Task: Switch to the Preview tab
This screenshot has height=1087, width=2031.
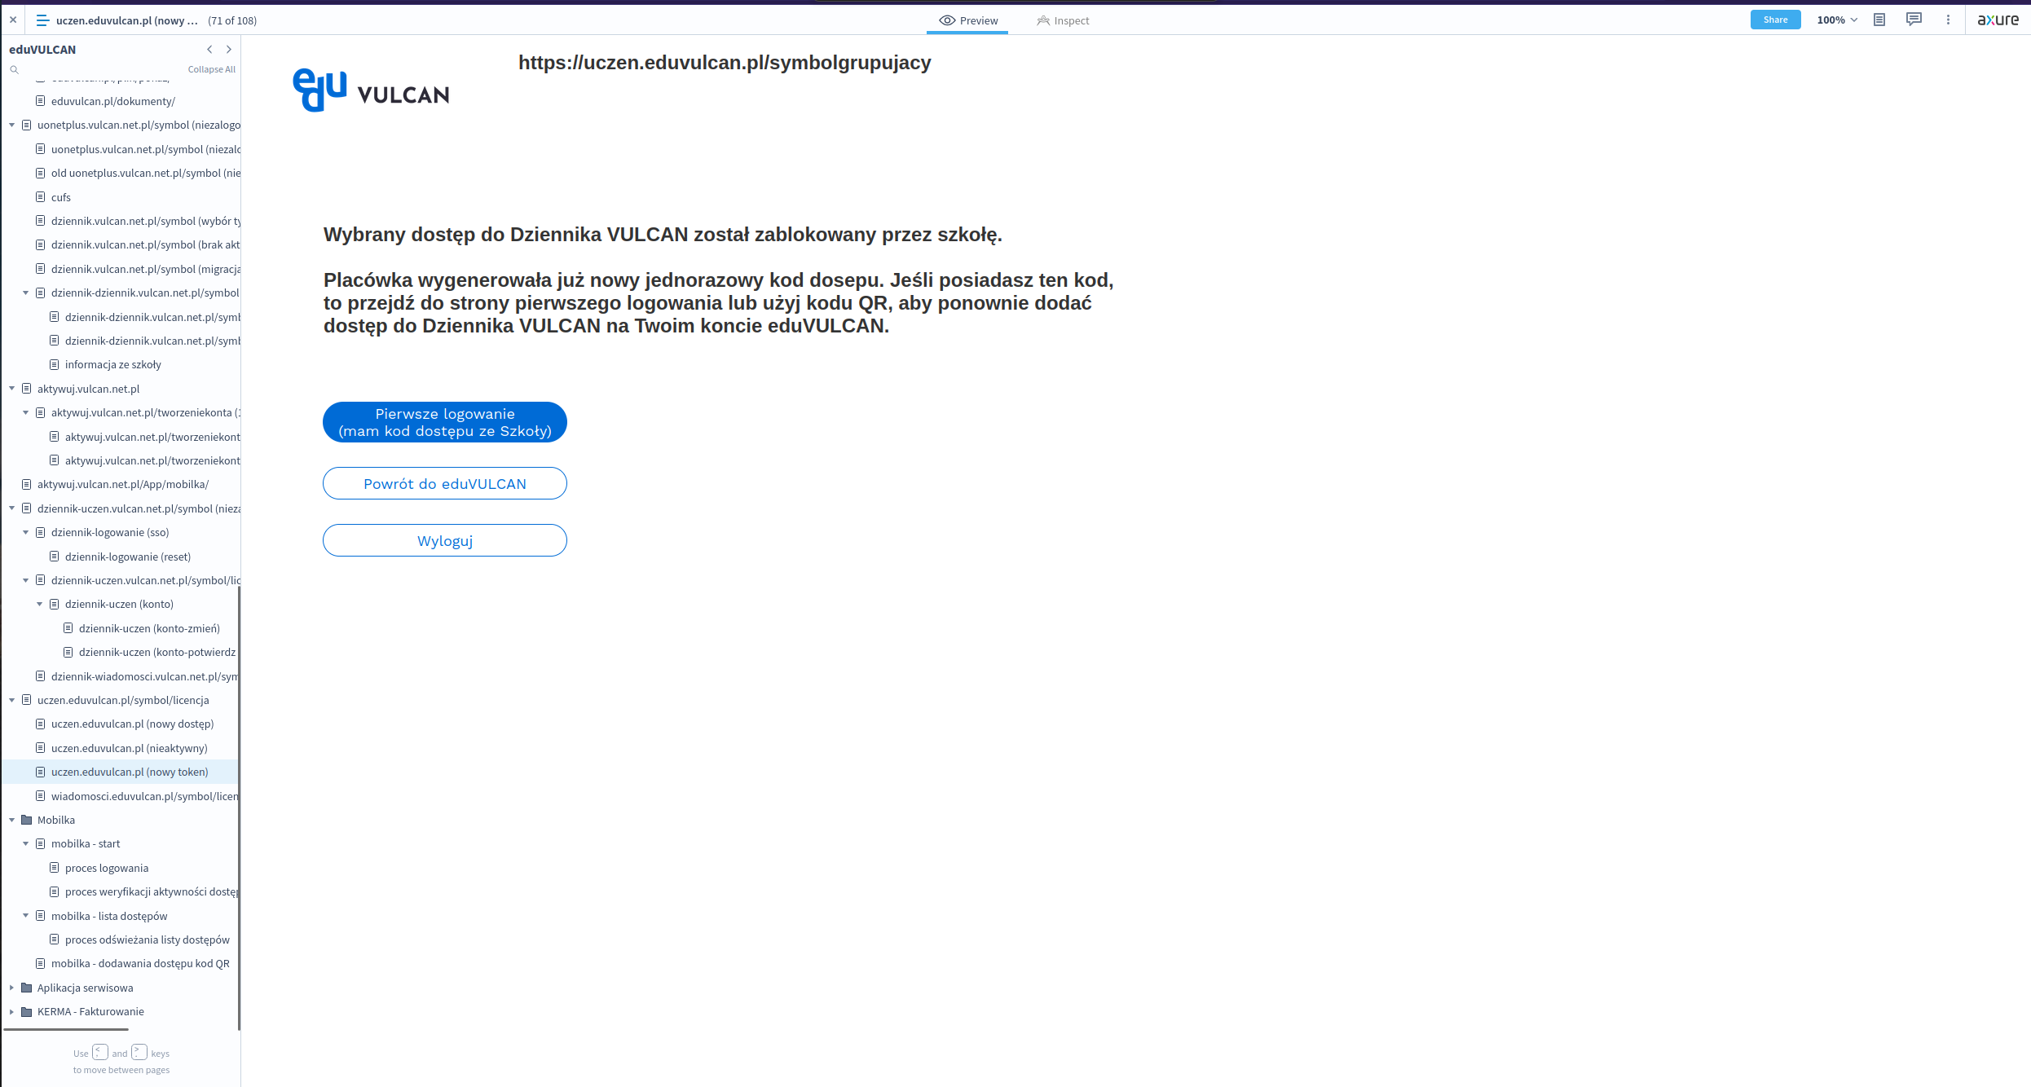Action: (968, 20)
